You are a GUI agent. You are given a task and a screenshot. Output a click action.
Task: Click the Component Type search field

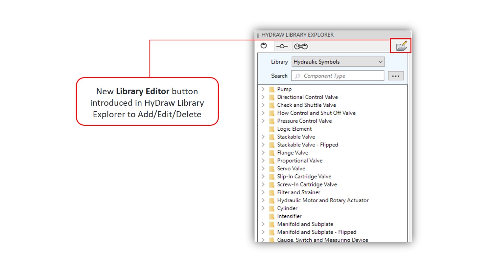(338, 76)
